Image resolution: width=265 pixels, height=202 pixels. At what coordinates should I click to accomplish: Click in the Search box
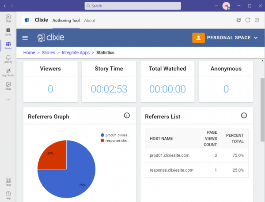click(132, 6)
